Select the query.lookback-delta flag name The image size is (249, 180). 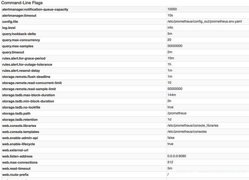pos(21,34)
